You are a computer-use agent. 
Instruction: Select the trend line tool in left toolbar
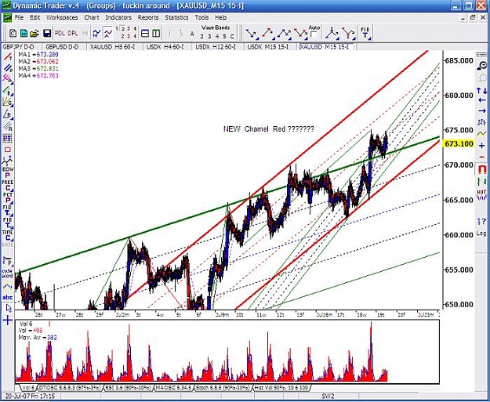click(8, 57)
